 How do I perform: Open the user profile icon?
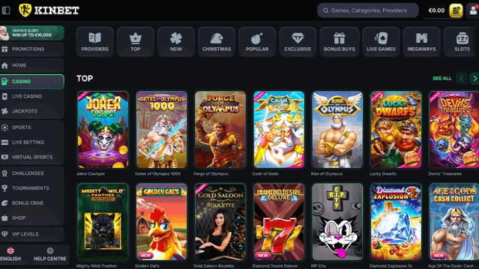[473, 10]
